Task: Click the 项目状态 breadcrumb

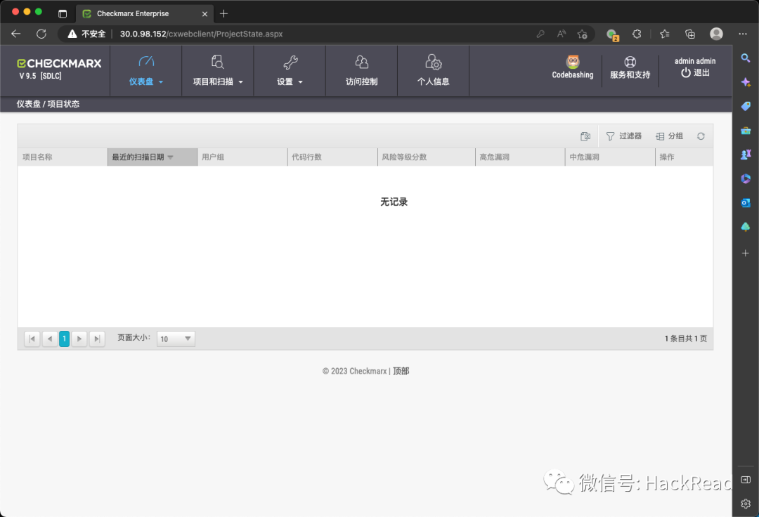Action: tap(63, 104)
